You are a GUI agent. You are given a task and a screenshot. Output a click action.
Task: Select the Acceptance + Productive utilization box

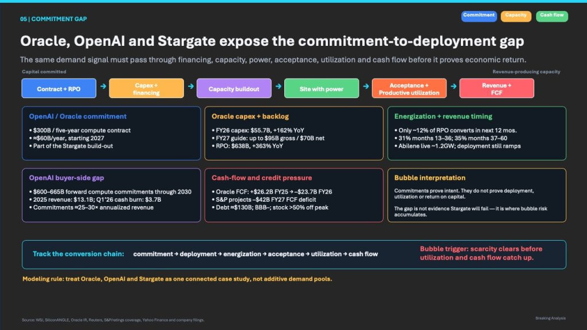(x=409, y=89)
